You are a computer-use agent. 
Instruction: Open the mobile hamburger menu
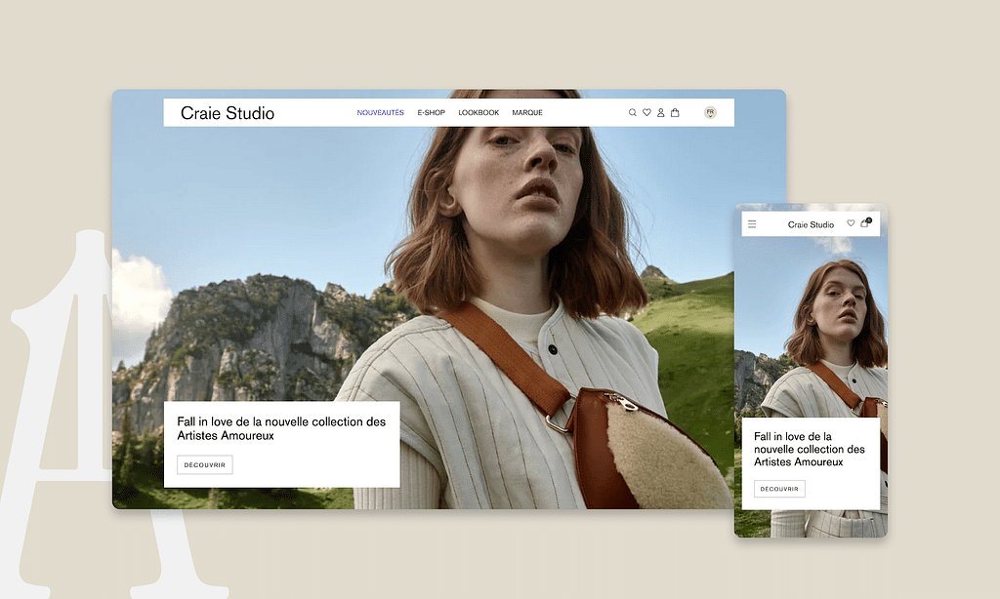[752, 224]
